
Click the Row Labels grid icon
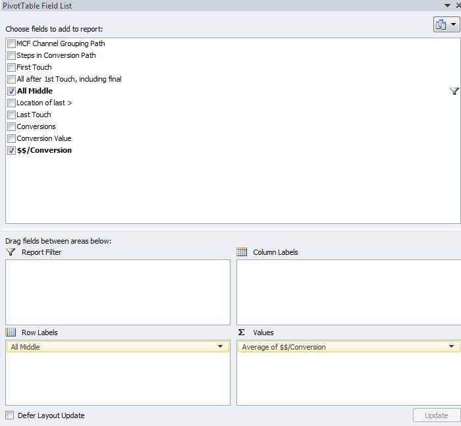pos(11,333)
